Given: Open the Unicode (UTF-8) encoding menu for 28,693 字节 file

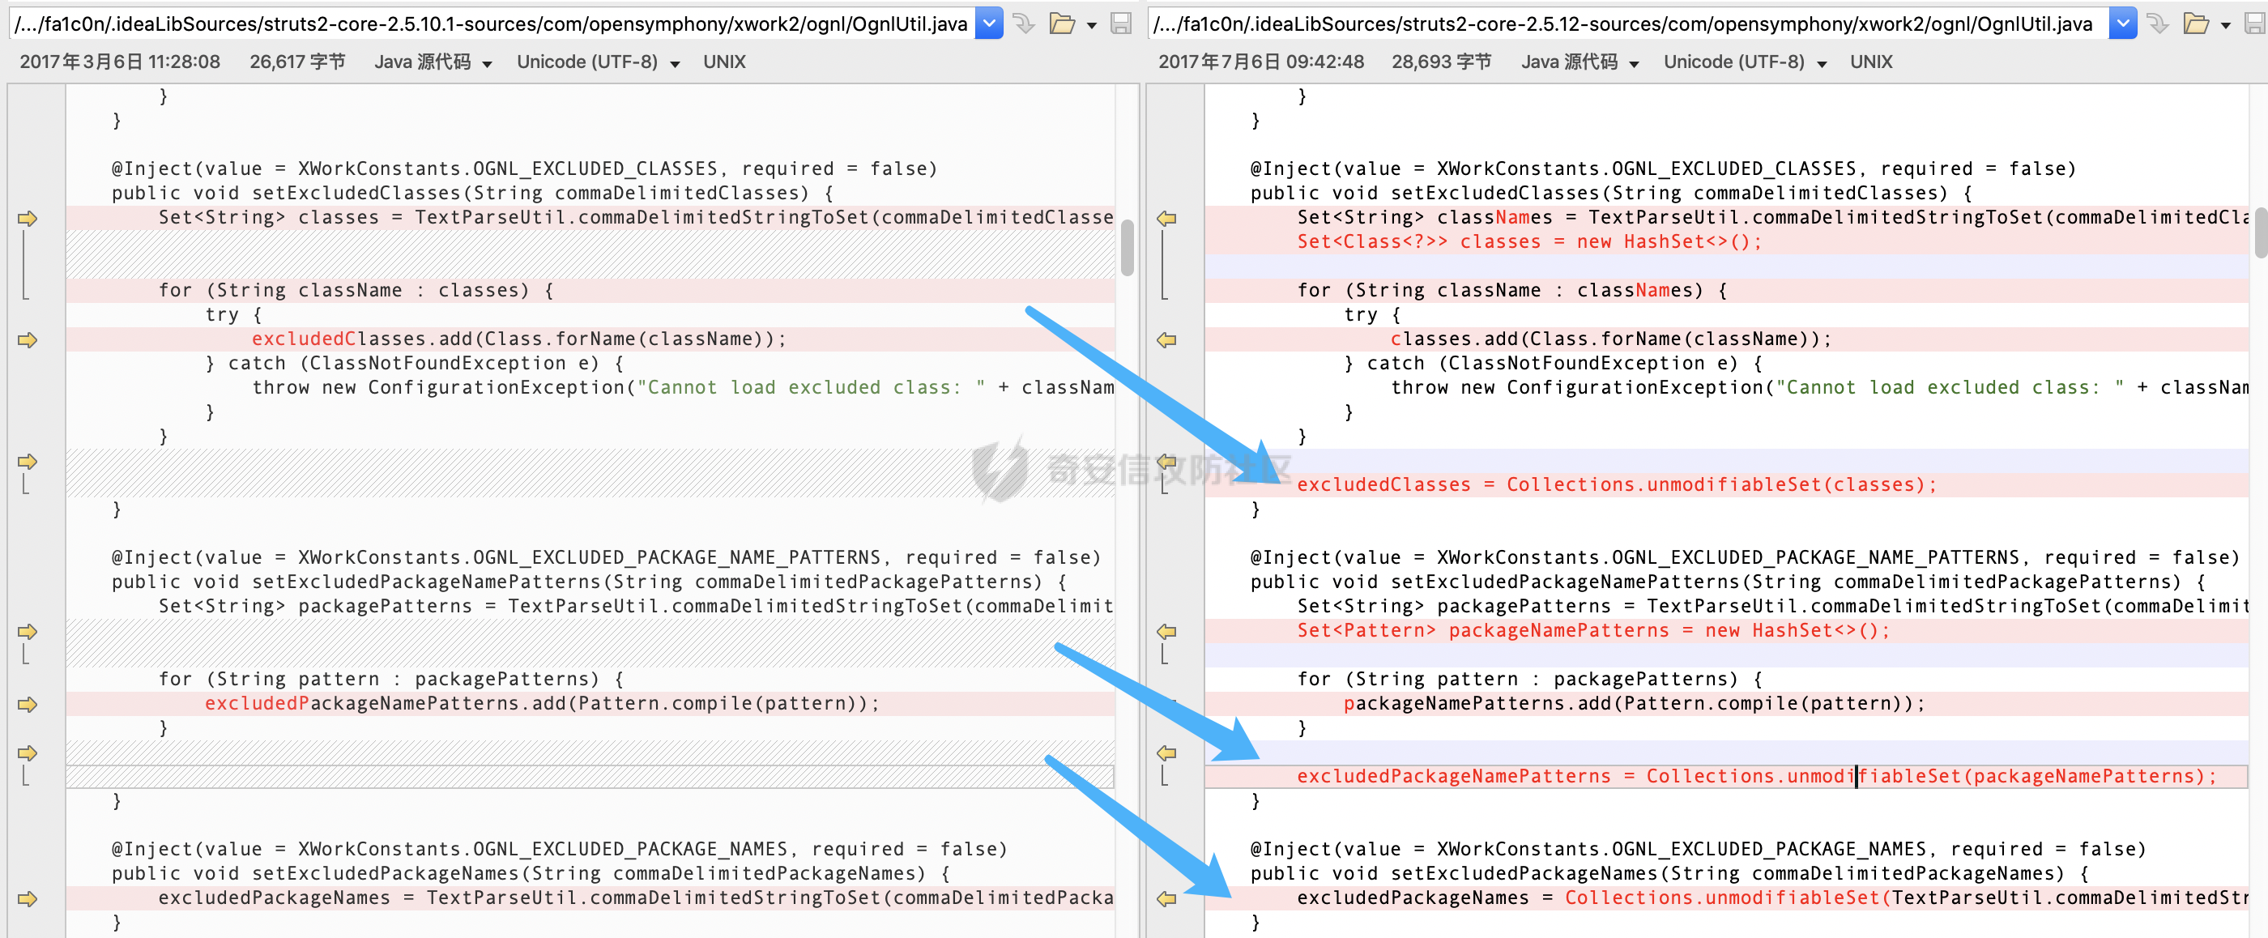Looking at the screenshot, I should point(1744,62).
